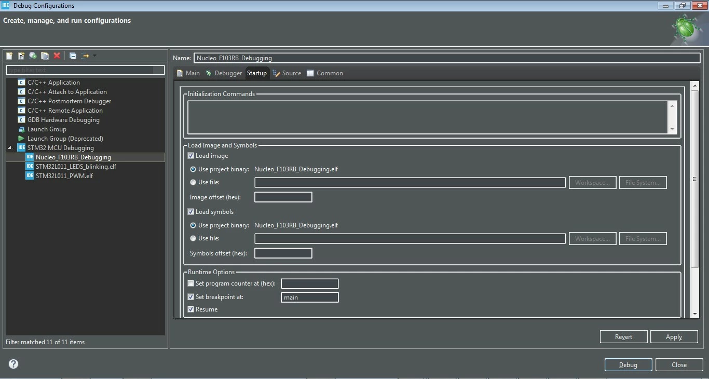Click the vertical scrollbar of Startup panel

click(x=695, y=179)
